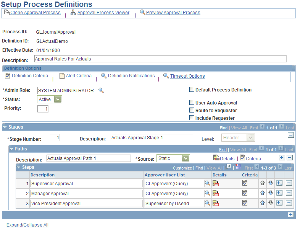This screenshot has height=230, width=300.
Task: Check Route to Requester option
Action: (x=192, y=110)
